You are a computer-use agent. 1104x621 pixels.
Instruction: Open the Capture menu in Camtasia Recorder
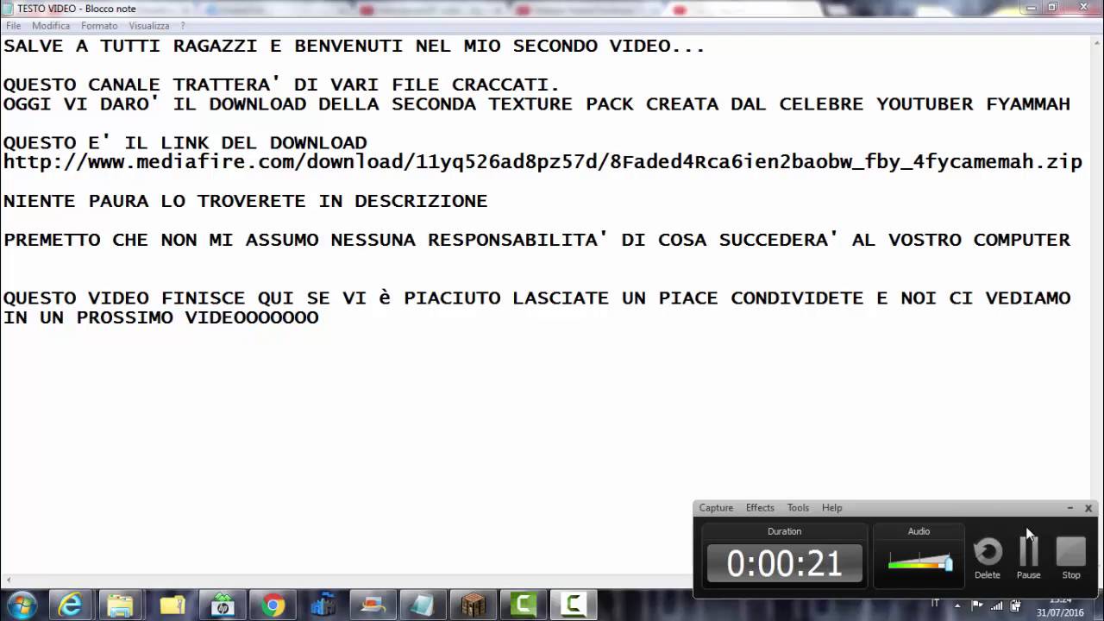pyautogui.click(x=716, y=508)
